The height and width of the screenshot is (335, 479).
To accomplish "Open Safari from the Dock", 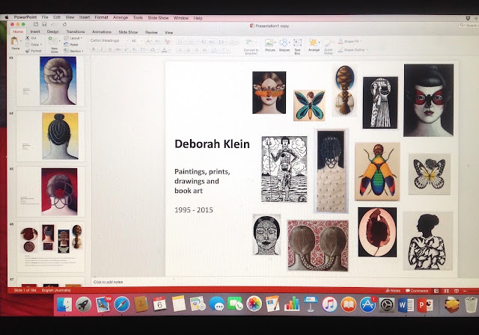I will point(122,304).
